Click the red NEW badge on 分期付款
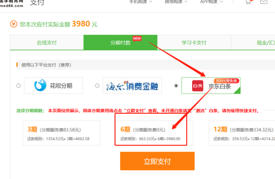 [137, 39]
